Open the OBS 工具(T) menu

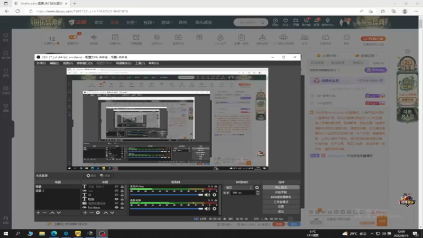140,63
